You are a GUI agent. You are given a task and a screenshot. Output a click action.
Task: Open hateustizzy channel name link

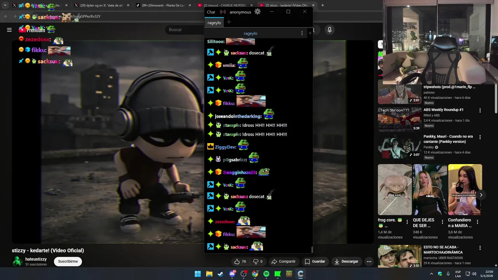click(36, 259)
